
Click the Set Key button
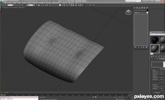[133, 99]
